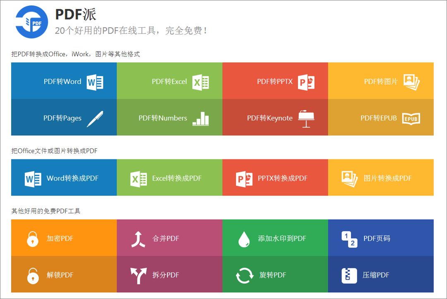
Task: Click the open padlock icon for 解锁PDF
Action: [33, 276]
